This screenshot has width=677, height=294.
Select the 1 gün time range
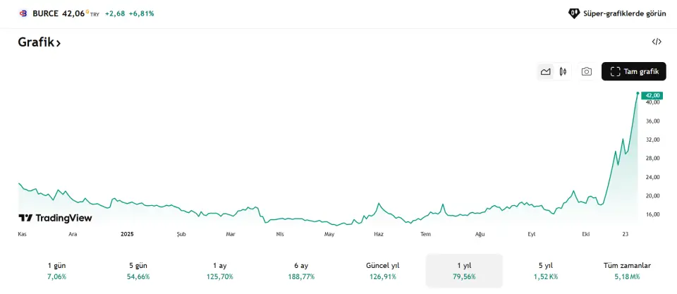(56, 271)
